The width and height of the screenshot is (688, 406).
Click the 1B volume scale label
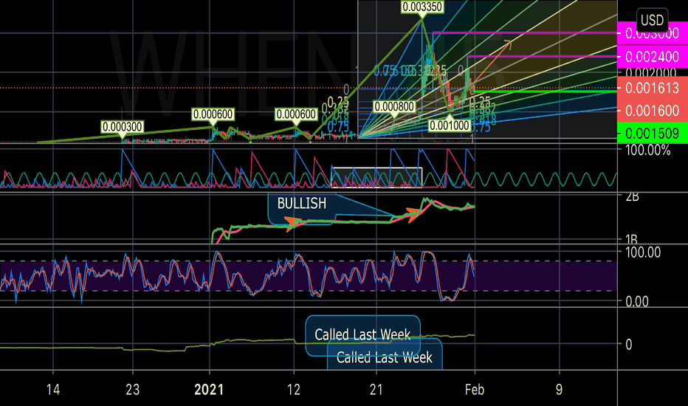[x=631, y=239]
